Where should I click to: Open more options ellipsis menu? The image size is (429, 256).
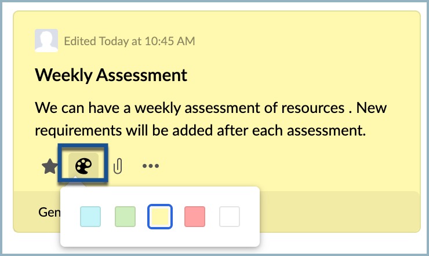point(151,166)
